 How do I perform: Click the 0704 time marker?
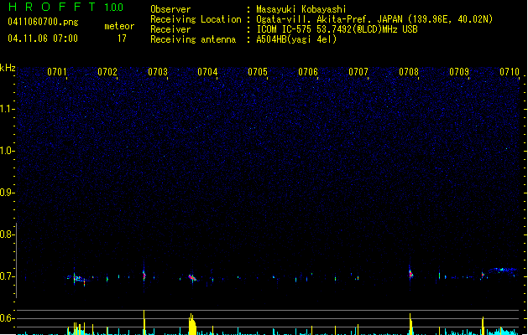point(207,72)
